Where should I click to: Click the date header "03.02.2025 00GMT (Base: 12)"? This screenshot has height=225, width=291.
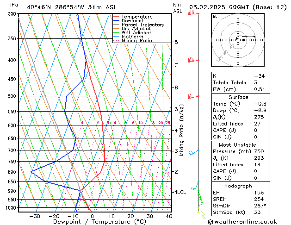(238, 7)
